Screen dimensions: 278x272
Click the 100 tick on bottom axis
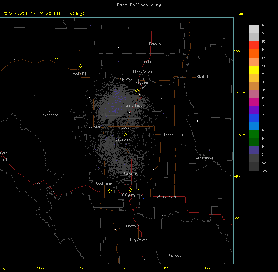click(x=207, y=268)
